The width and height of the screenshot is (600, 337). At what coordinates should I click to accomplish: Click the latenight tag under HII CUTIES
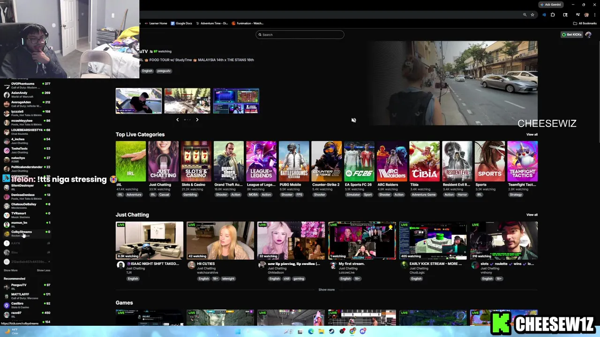pyautogui.click(x=228, y=279)
